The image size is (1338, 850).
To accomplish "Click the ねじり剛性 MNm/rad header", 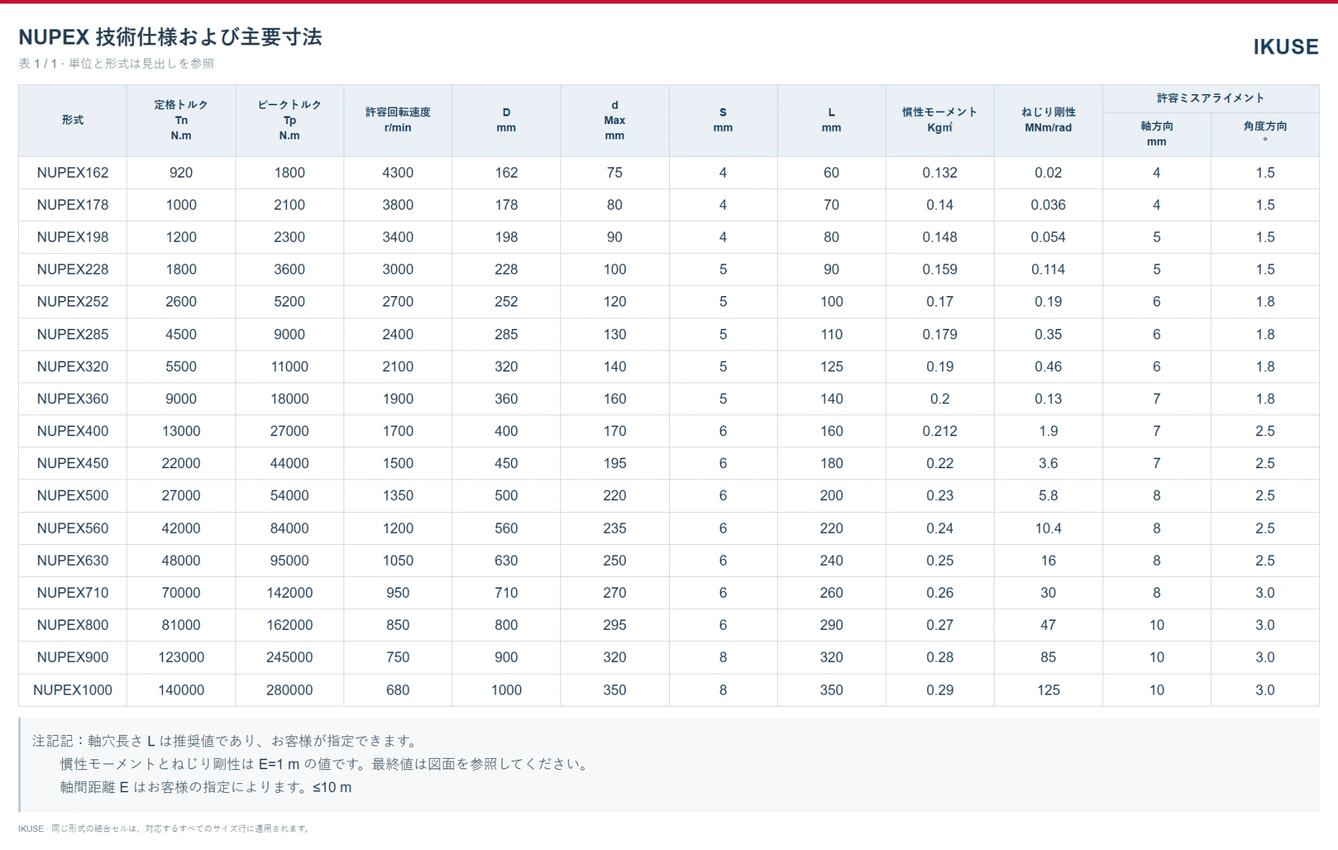I will click(1048, 120).
